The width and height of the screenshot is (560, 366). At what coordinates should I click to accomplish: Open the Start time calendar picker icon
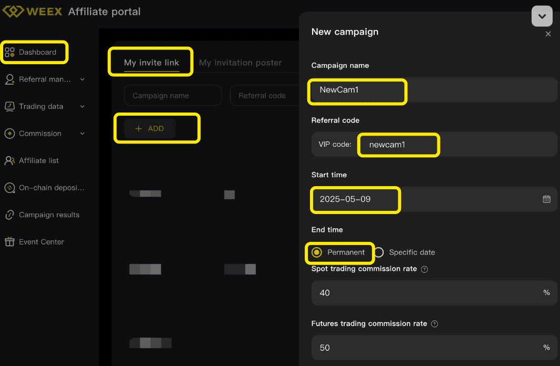pos(546,199)
